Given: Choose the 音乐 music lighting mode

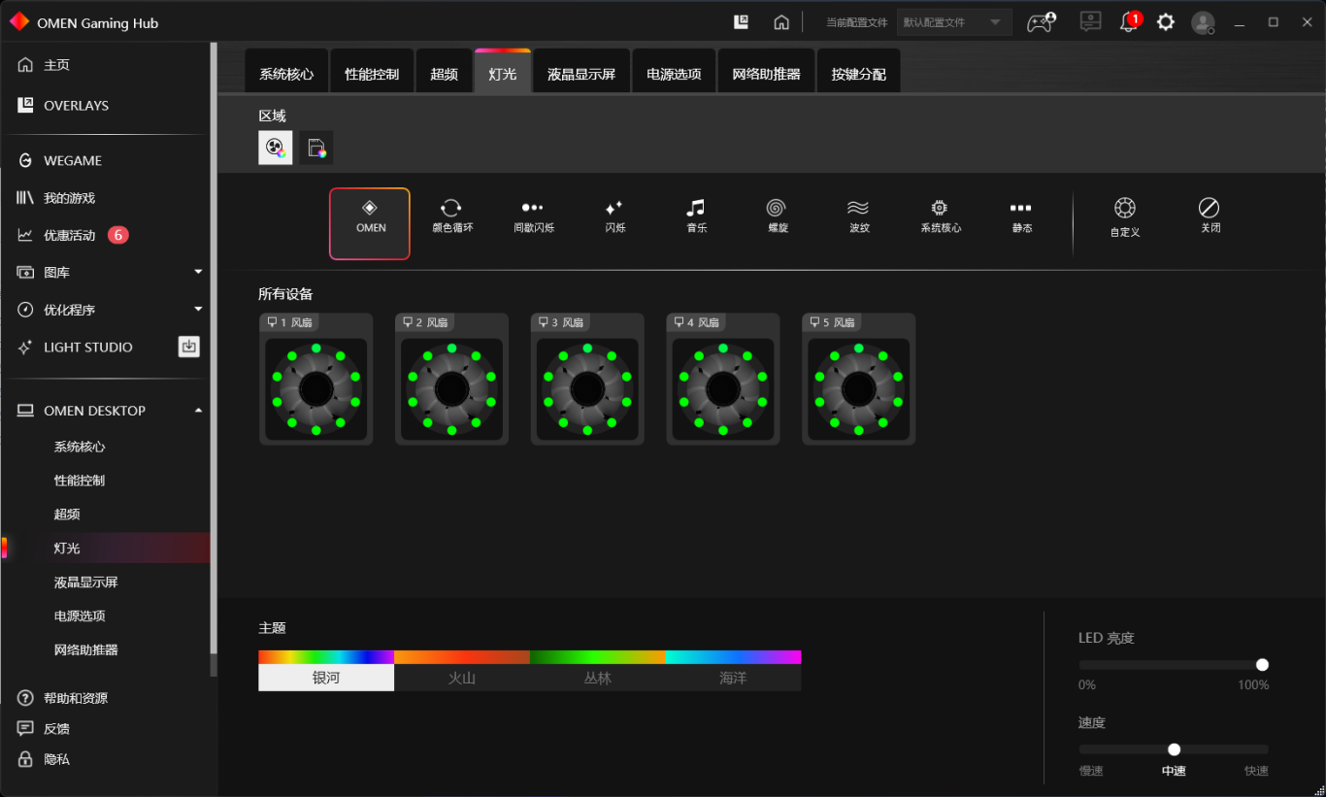Looking at the screenshot, I should point(695,216).
